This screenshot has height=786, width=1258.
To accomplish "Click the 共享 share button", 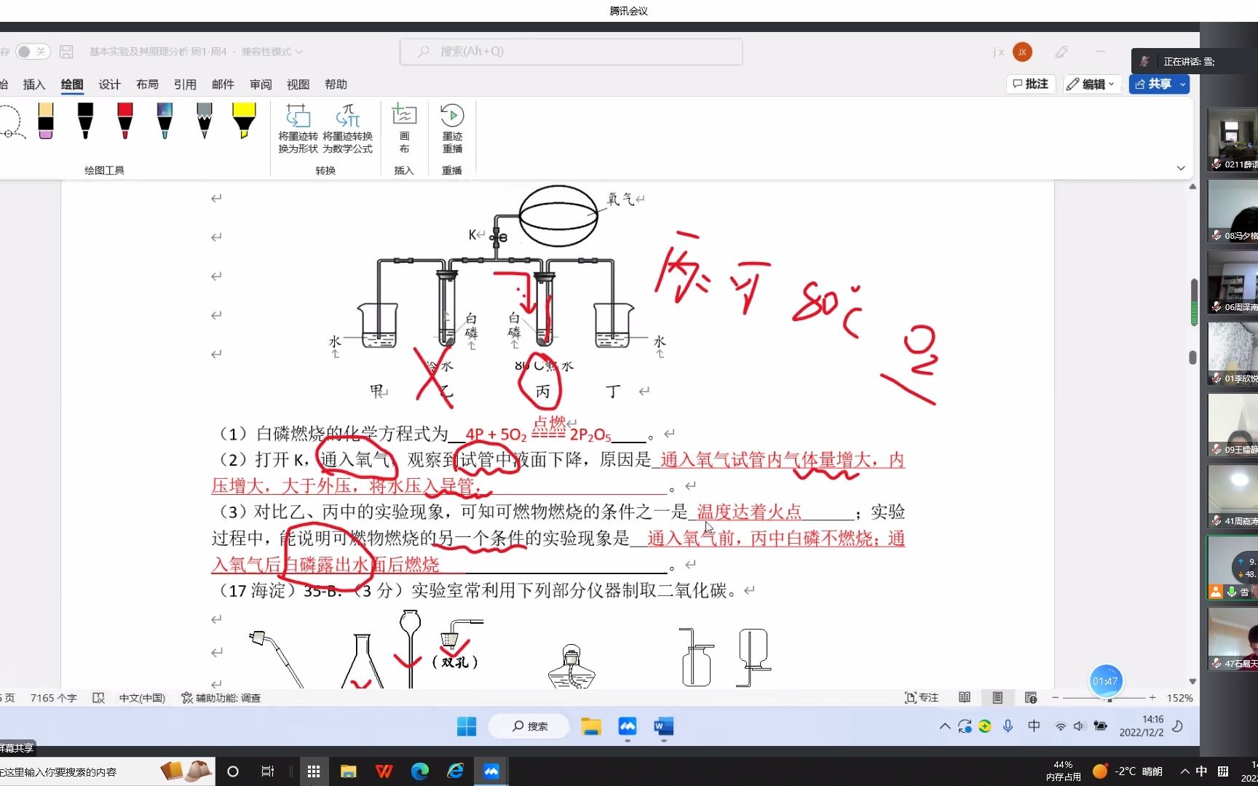I will click(1153, 84).
